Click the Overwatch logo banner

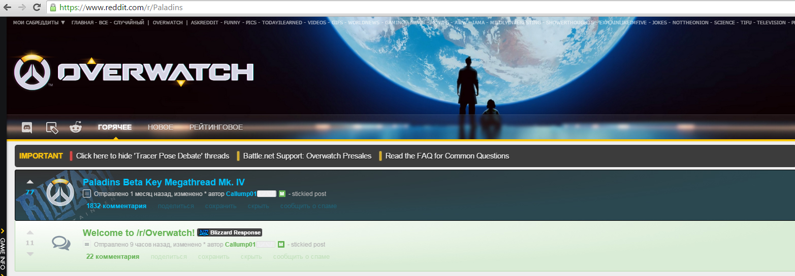(134, 71)
